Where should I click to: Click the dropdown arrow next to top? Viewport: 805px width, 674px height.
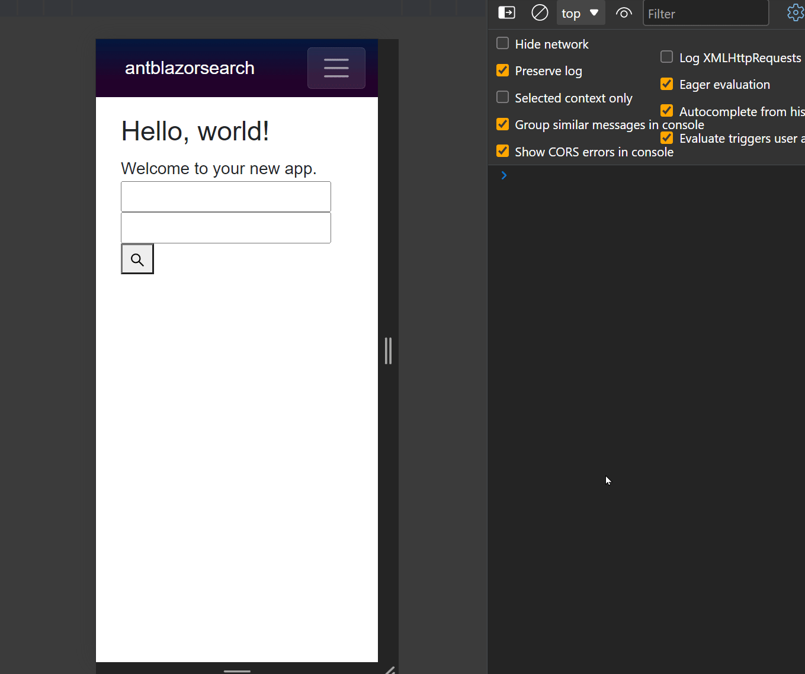click(x=594, y=12)
